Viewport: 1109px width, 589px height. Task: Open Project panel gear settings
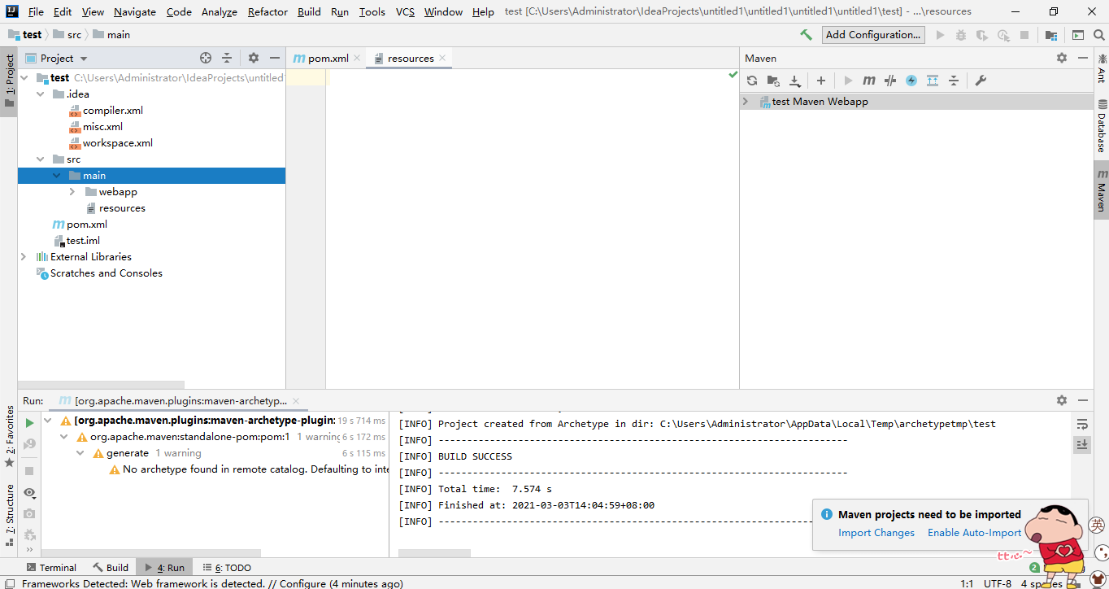[x=254, y=58]
